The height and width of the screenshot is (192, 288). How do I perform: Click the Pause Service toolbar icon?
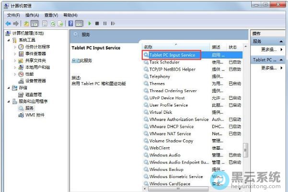104,23
